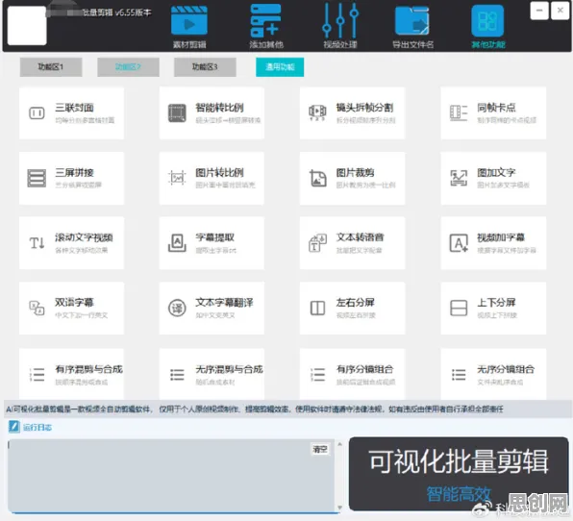Open the 字幕提取 title text
This screenshot has height=521, width=573.
(x=214, y=237)
